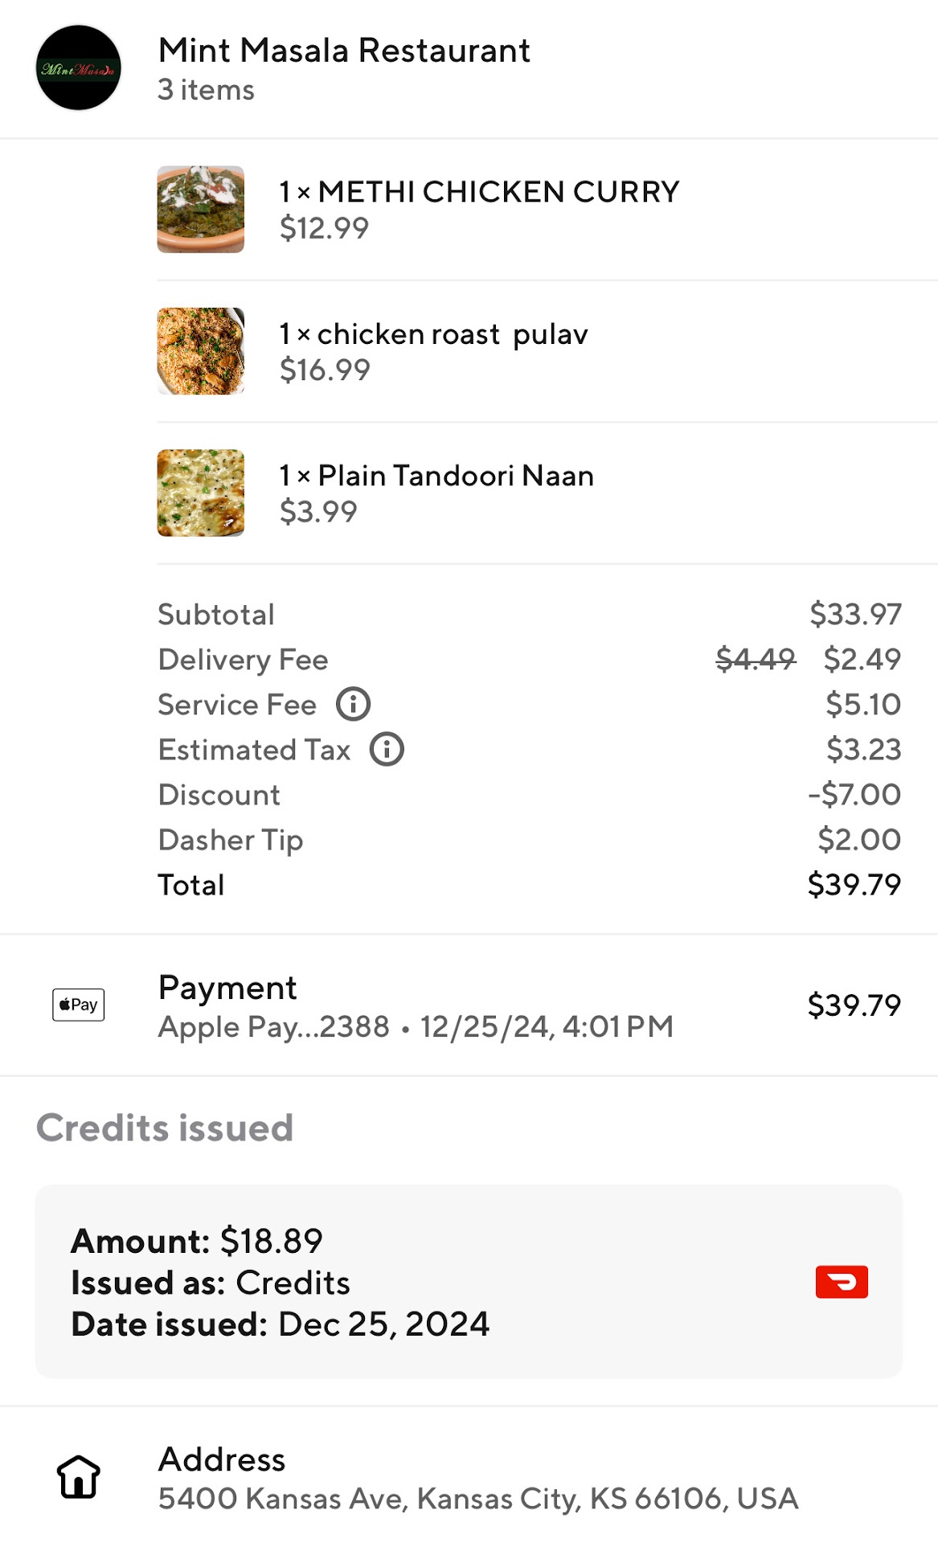Screen dimensions: 938x1543
Task: Open the chicken roast pulav photo
Action: [x=201, y=351]
